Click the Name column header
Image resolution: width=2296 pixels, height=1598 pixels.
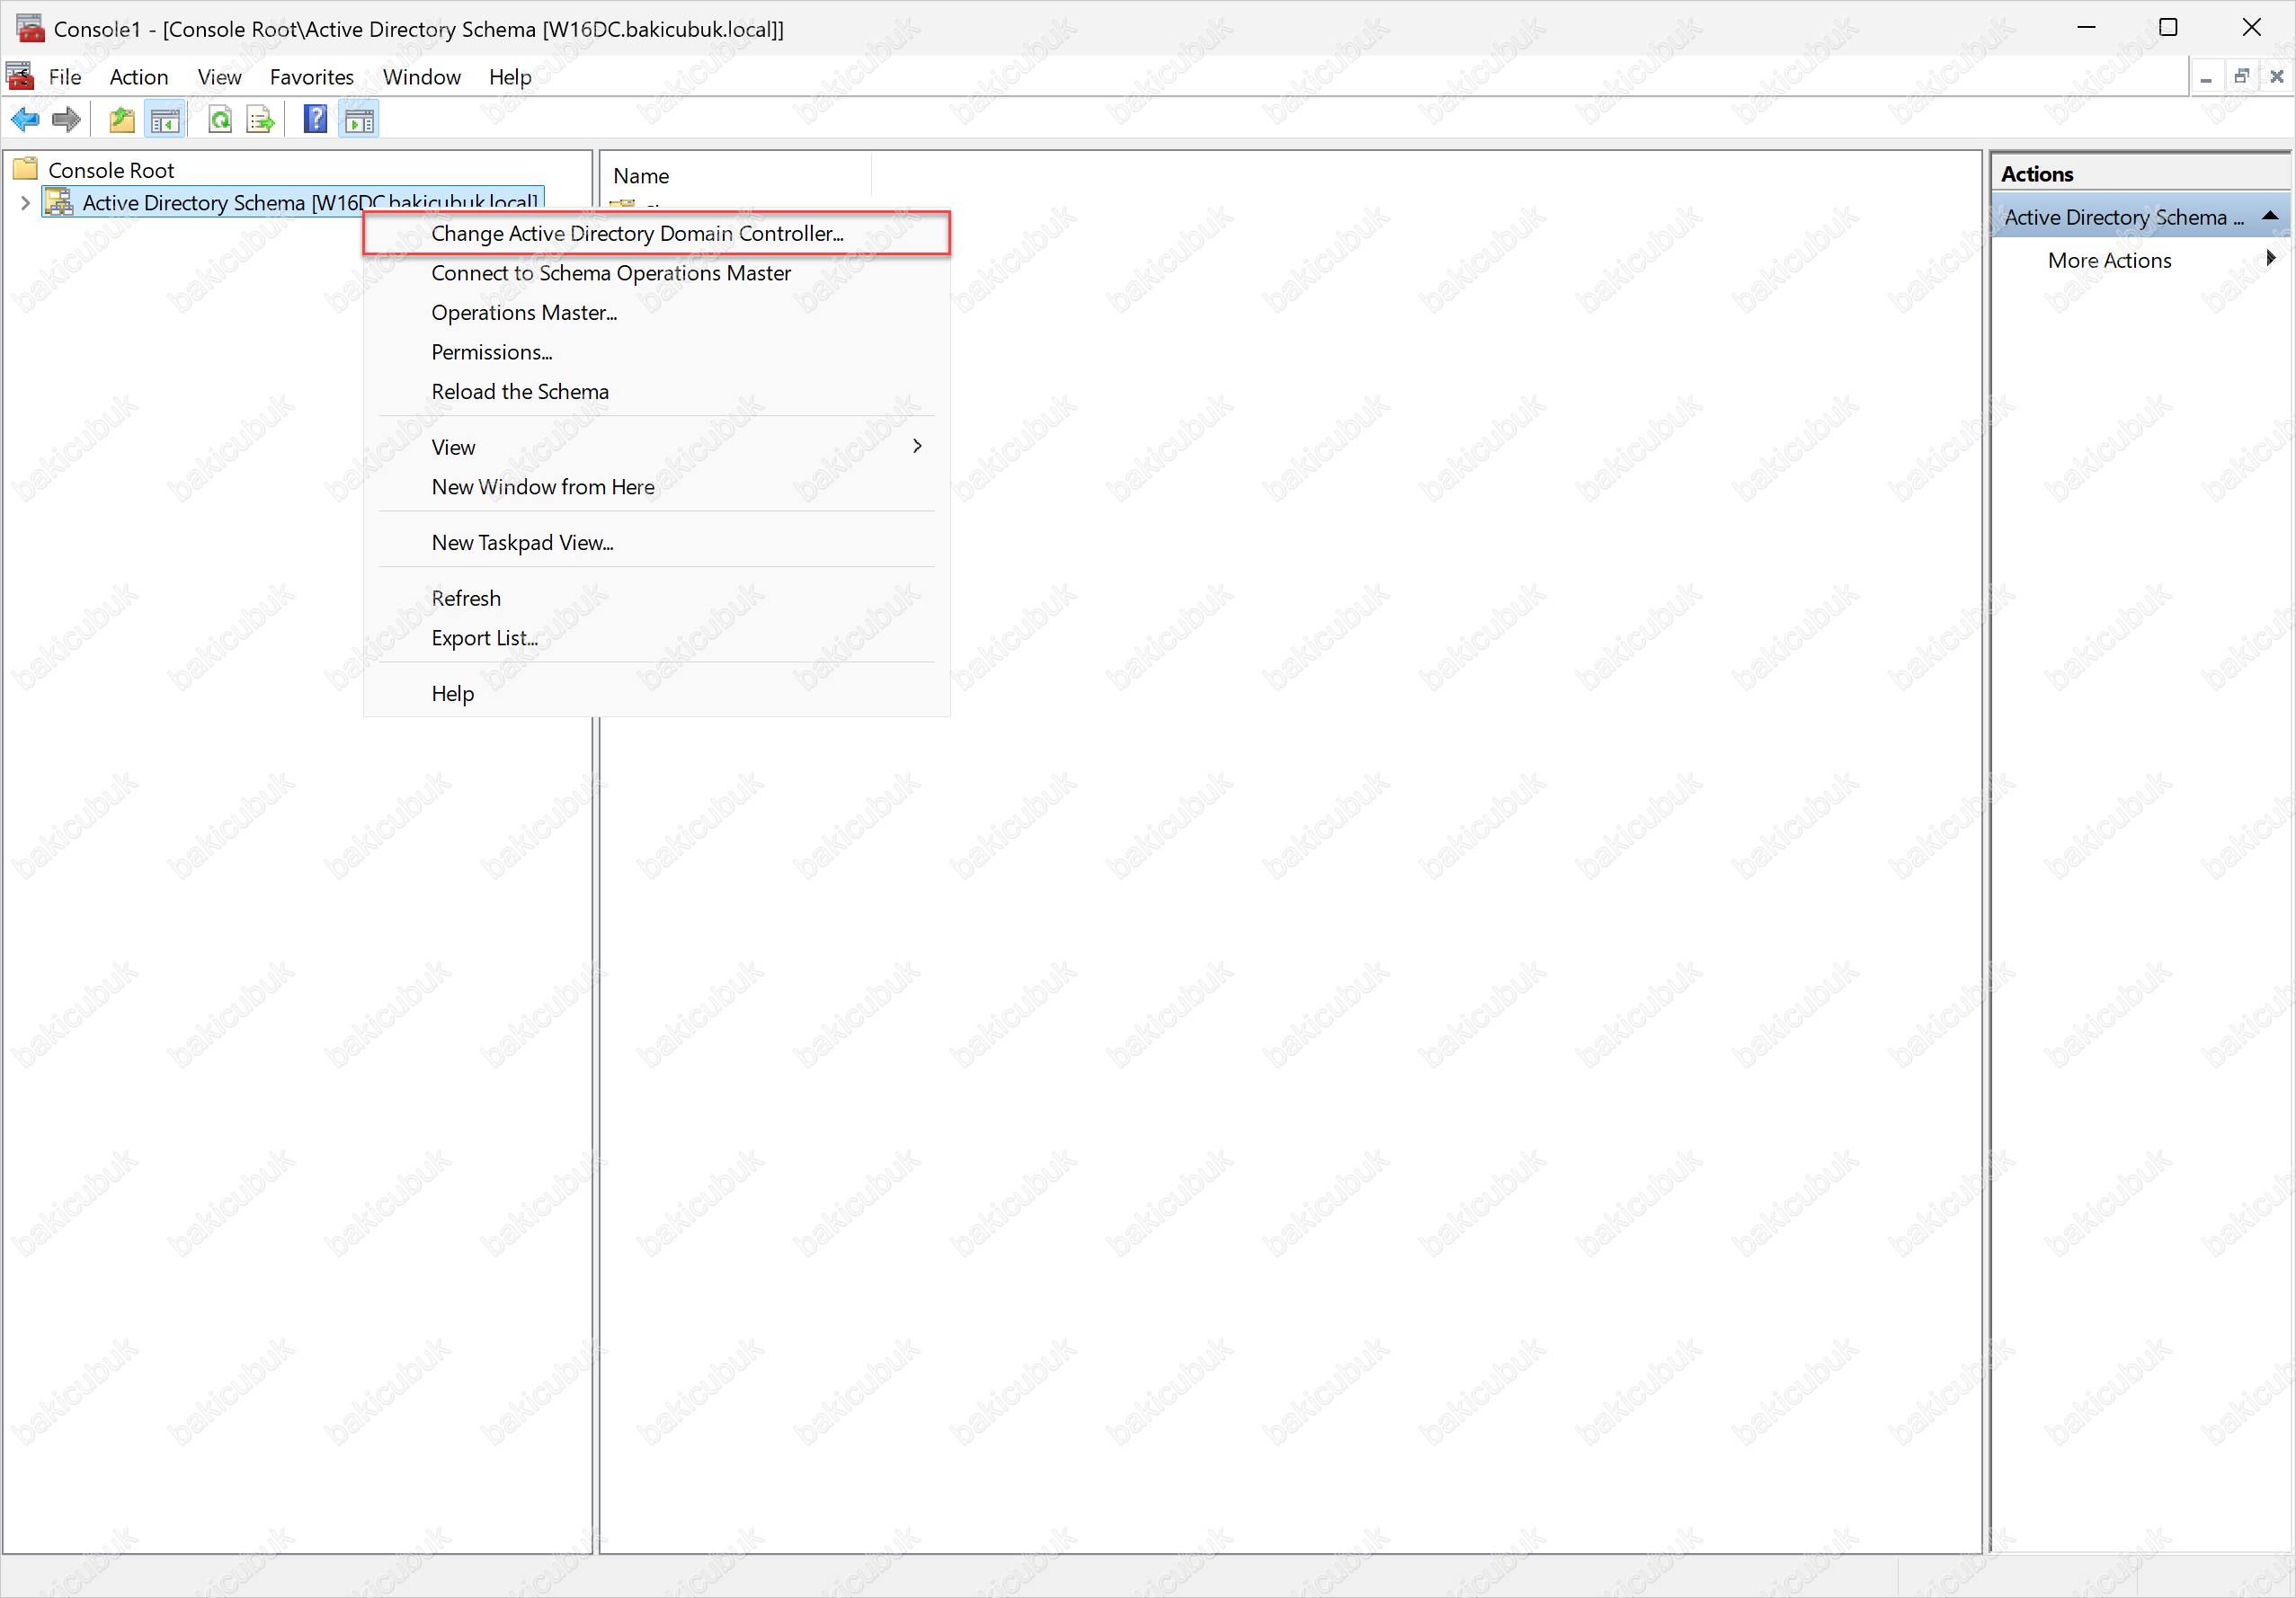(738, 175)
